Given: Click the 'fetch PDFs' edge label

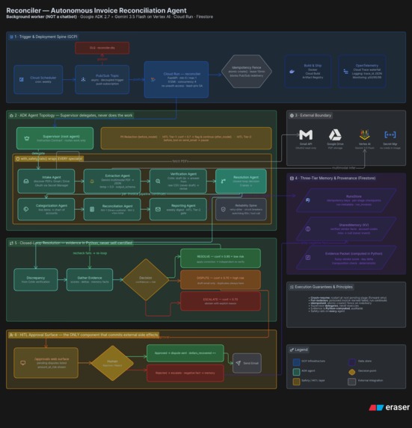Looking at the screenshot, I should [x=180, y=161].
